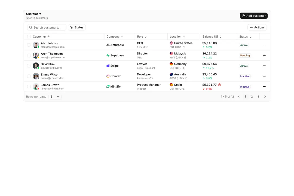Sort by Customer column
Screen dimensions: 294x196
pyautogui.click(x=41, y=36)
